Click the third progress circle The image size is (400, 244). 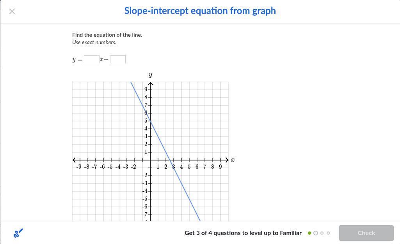(322, 233)
